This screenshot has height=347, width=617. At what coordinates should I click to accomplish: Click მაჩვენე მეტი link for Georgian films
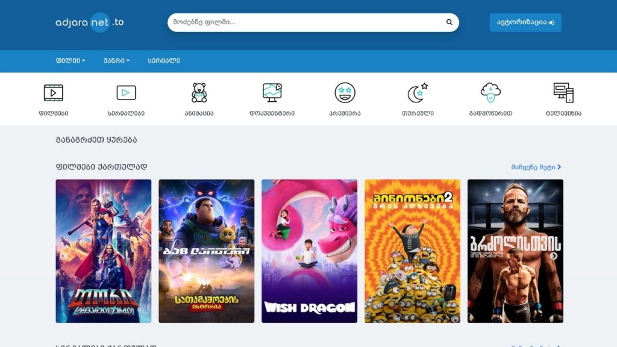[x=533, y=167]
